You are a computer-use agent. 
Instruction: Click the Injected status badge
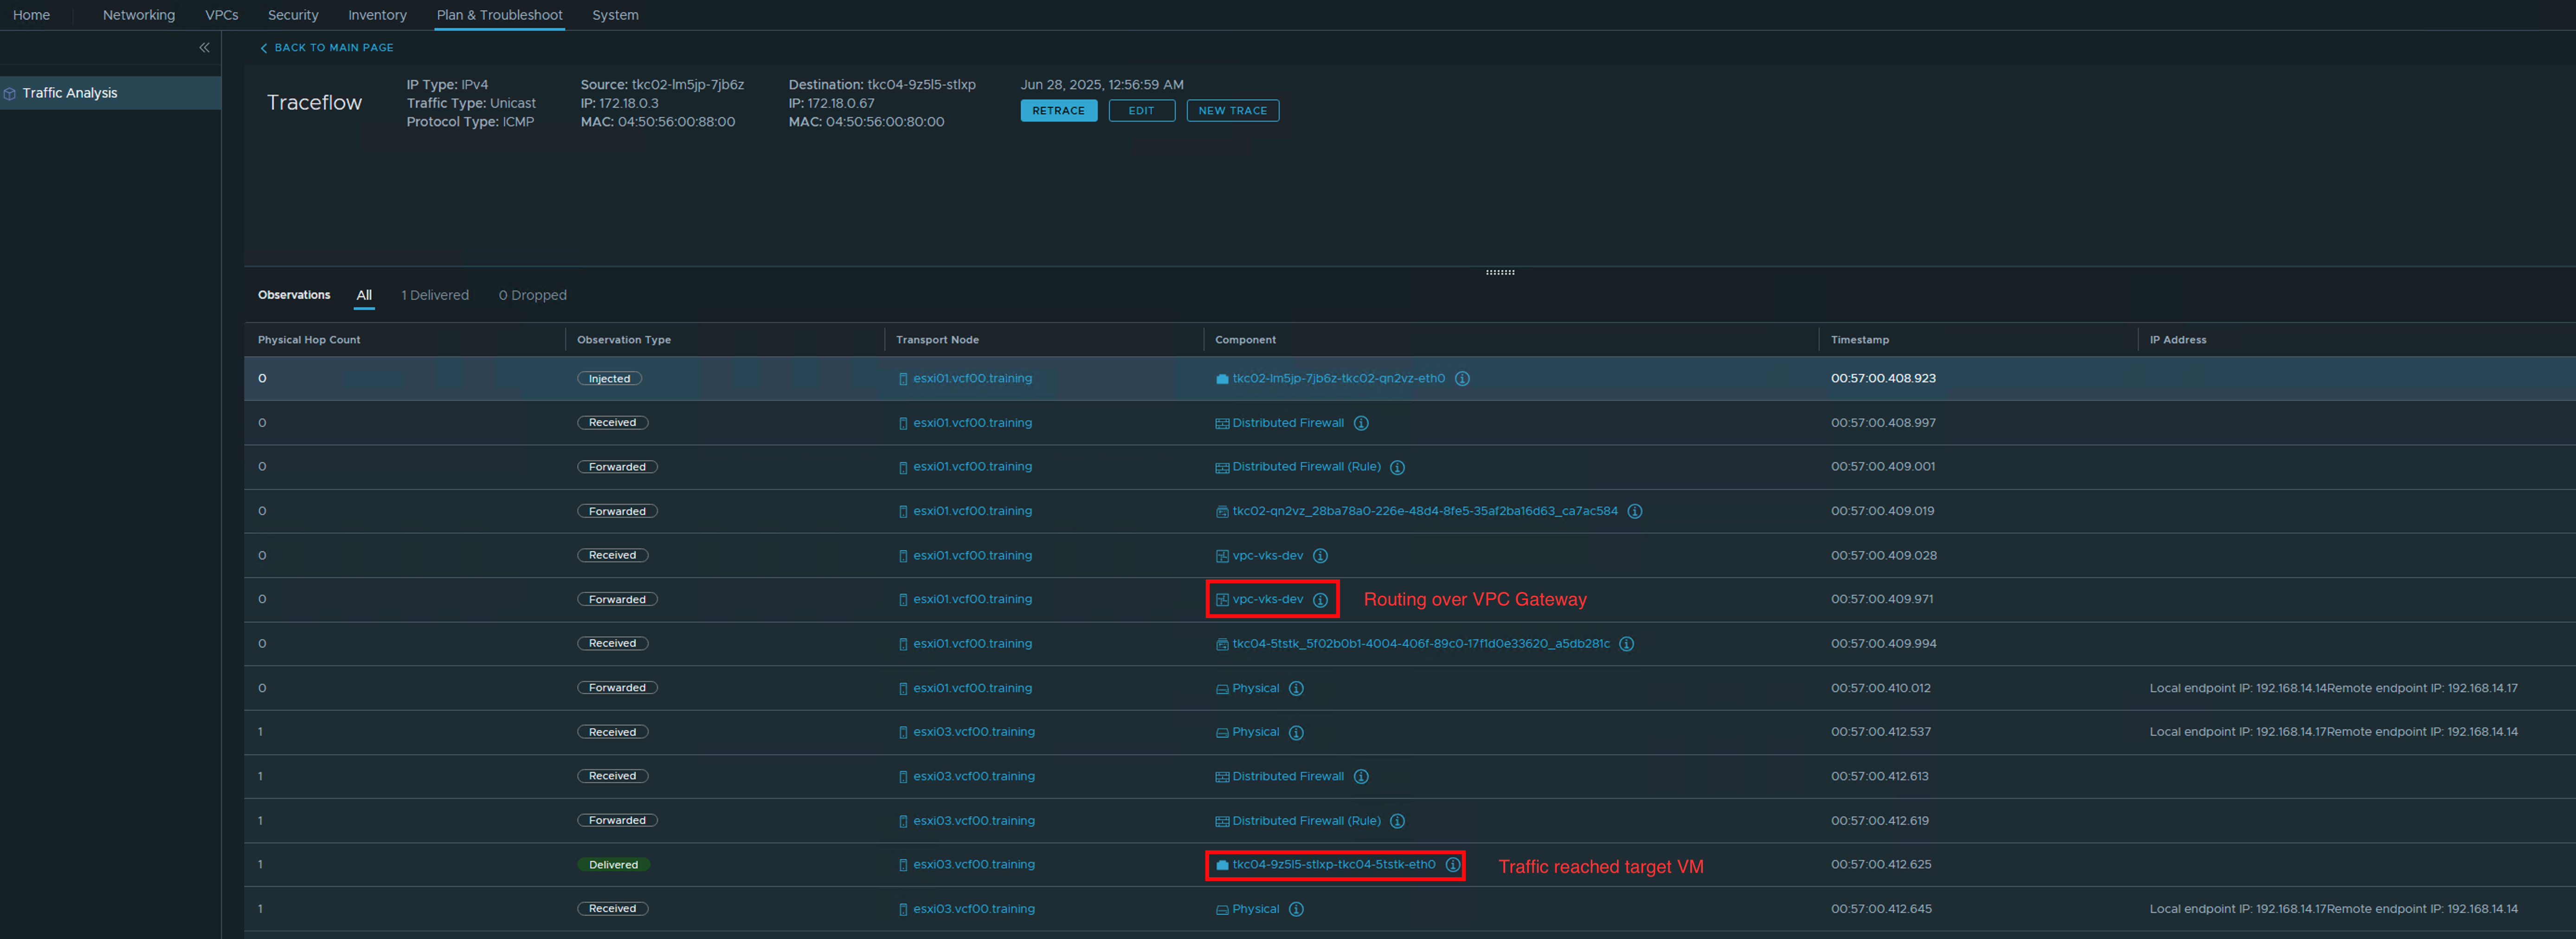[x=609, y=379]
